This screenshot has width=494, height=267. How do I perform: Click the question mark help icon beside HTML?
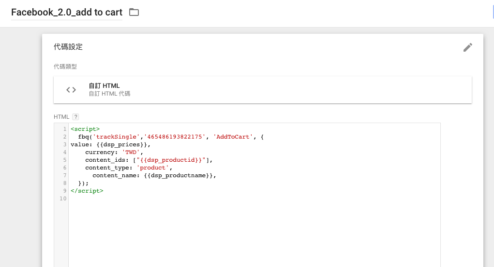pos(75,117)
